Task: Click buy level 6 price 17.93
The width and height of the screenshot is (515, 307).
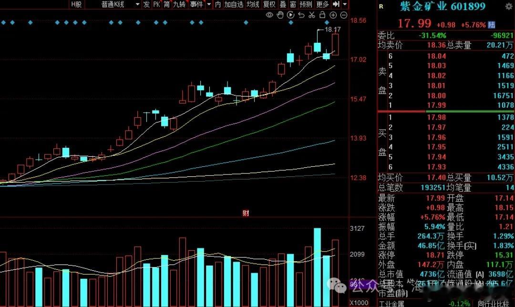Action: pyautogui.click(x=436, y=167)
